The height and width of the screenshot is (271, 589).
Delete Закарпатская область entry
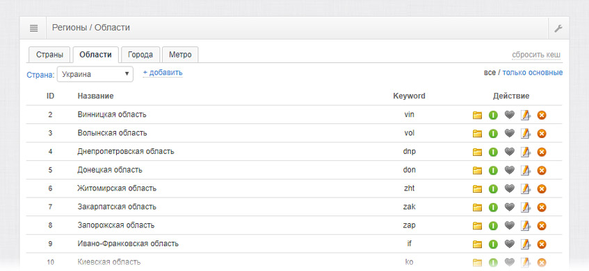point(541,207)
